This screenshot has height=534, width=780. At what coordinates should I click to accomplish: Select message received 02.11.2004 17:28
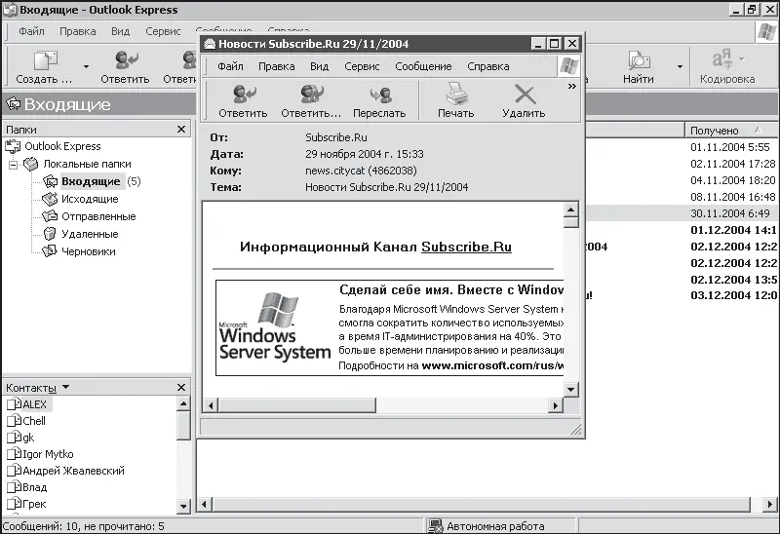(733, 164)
